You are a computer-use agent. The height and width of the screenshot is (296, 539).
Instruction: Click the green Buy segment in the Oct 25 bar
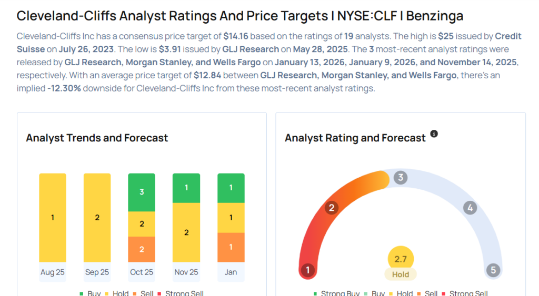tap(142, 192)
